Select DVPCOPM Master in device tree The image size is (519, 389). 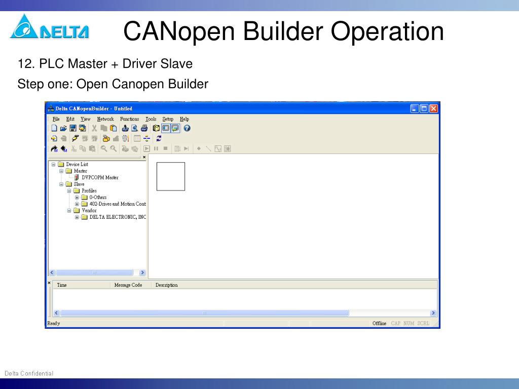(100, 178)
